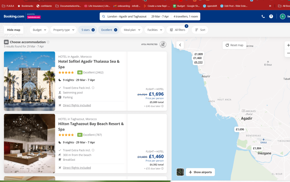
Task: Call support via phone icon
Action: coord(263,16)
